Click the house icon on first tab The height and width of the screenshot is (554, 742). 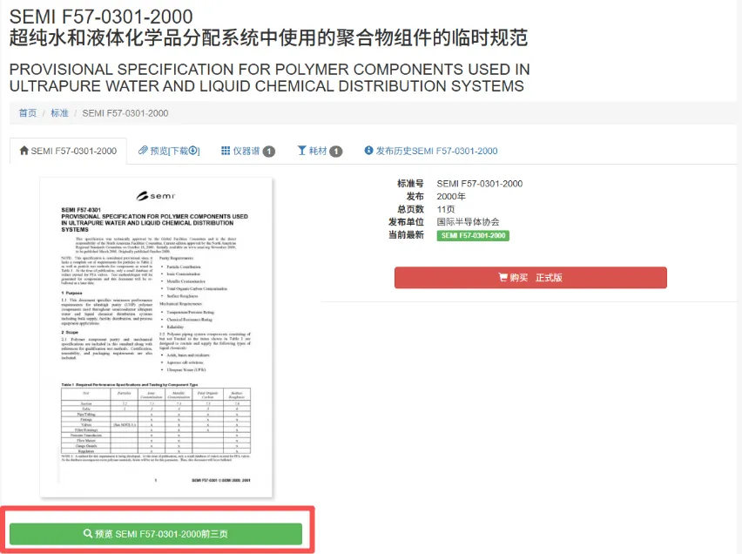coord(24,151)
